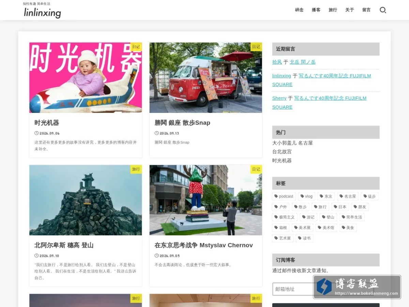The width and height of the screenshot is (409, 307).
Task: Select the 极简主义 tag
Action: pos(285,217)
